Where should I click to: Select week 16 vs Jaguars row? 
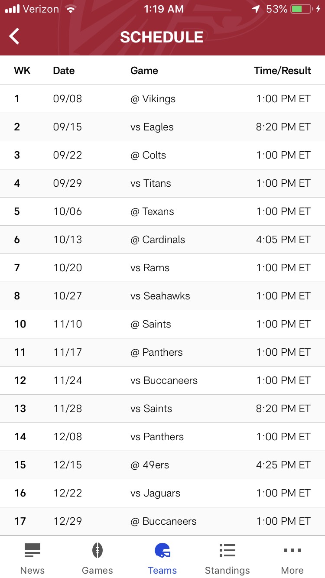[162, 493]
